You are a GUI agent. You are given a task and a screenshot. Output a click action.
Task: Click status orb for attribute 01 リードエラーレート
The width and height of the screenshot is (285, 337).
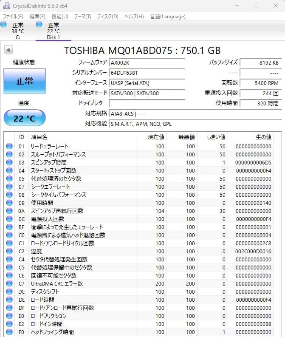tap(9, 146)
